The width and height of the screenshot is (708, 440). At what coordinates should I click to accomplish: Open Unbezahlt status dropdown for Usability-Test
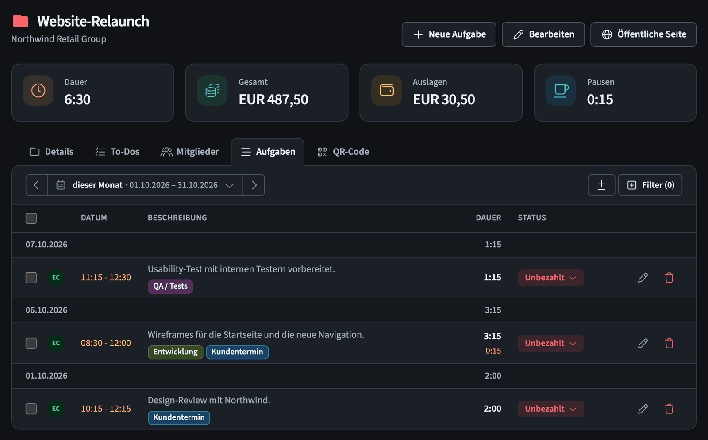(551, 278)
